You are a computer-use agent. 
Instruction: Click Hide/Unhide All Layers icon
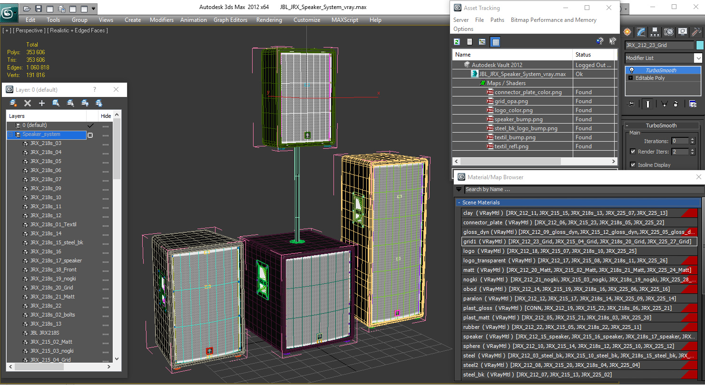coord(85,103)
